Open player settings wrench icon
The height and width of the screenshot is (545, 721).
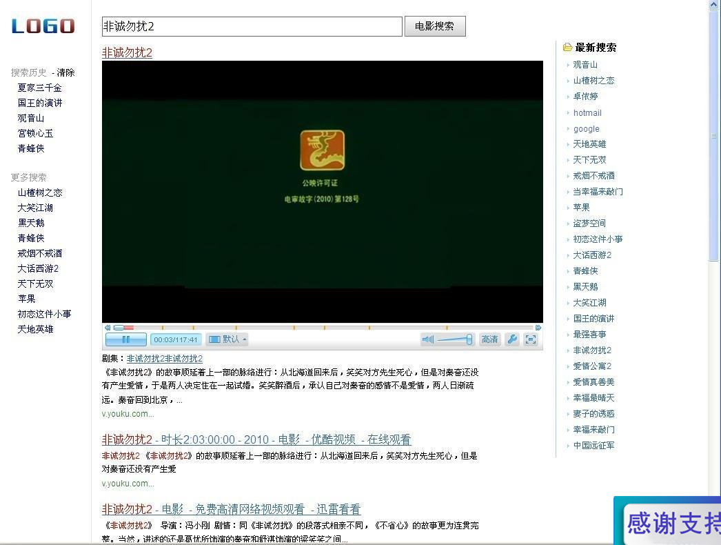coord(511,339)
